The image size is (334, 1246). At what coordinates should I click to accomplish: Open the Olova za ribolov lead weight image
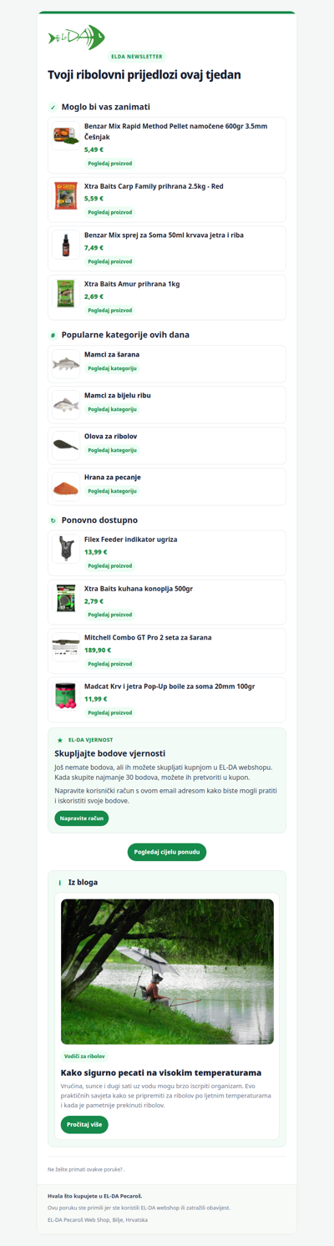tap(66, 445)
